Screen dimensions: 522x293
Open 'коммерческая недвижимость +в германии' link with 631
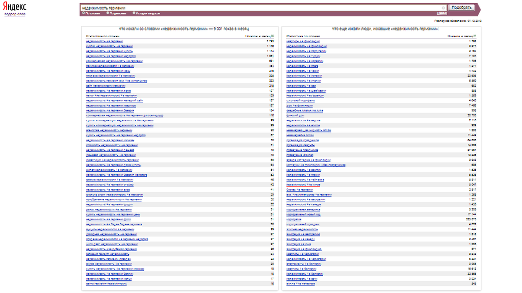(114, 61)
